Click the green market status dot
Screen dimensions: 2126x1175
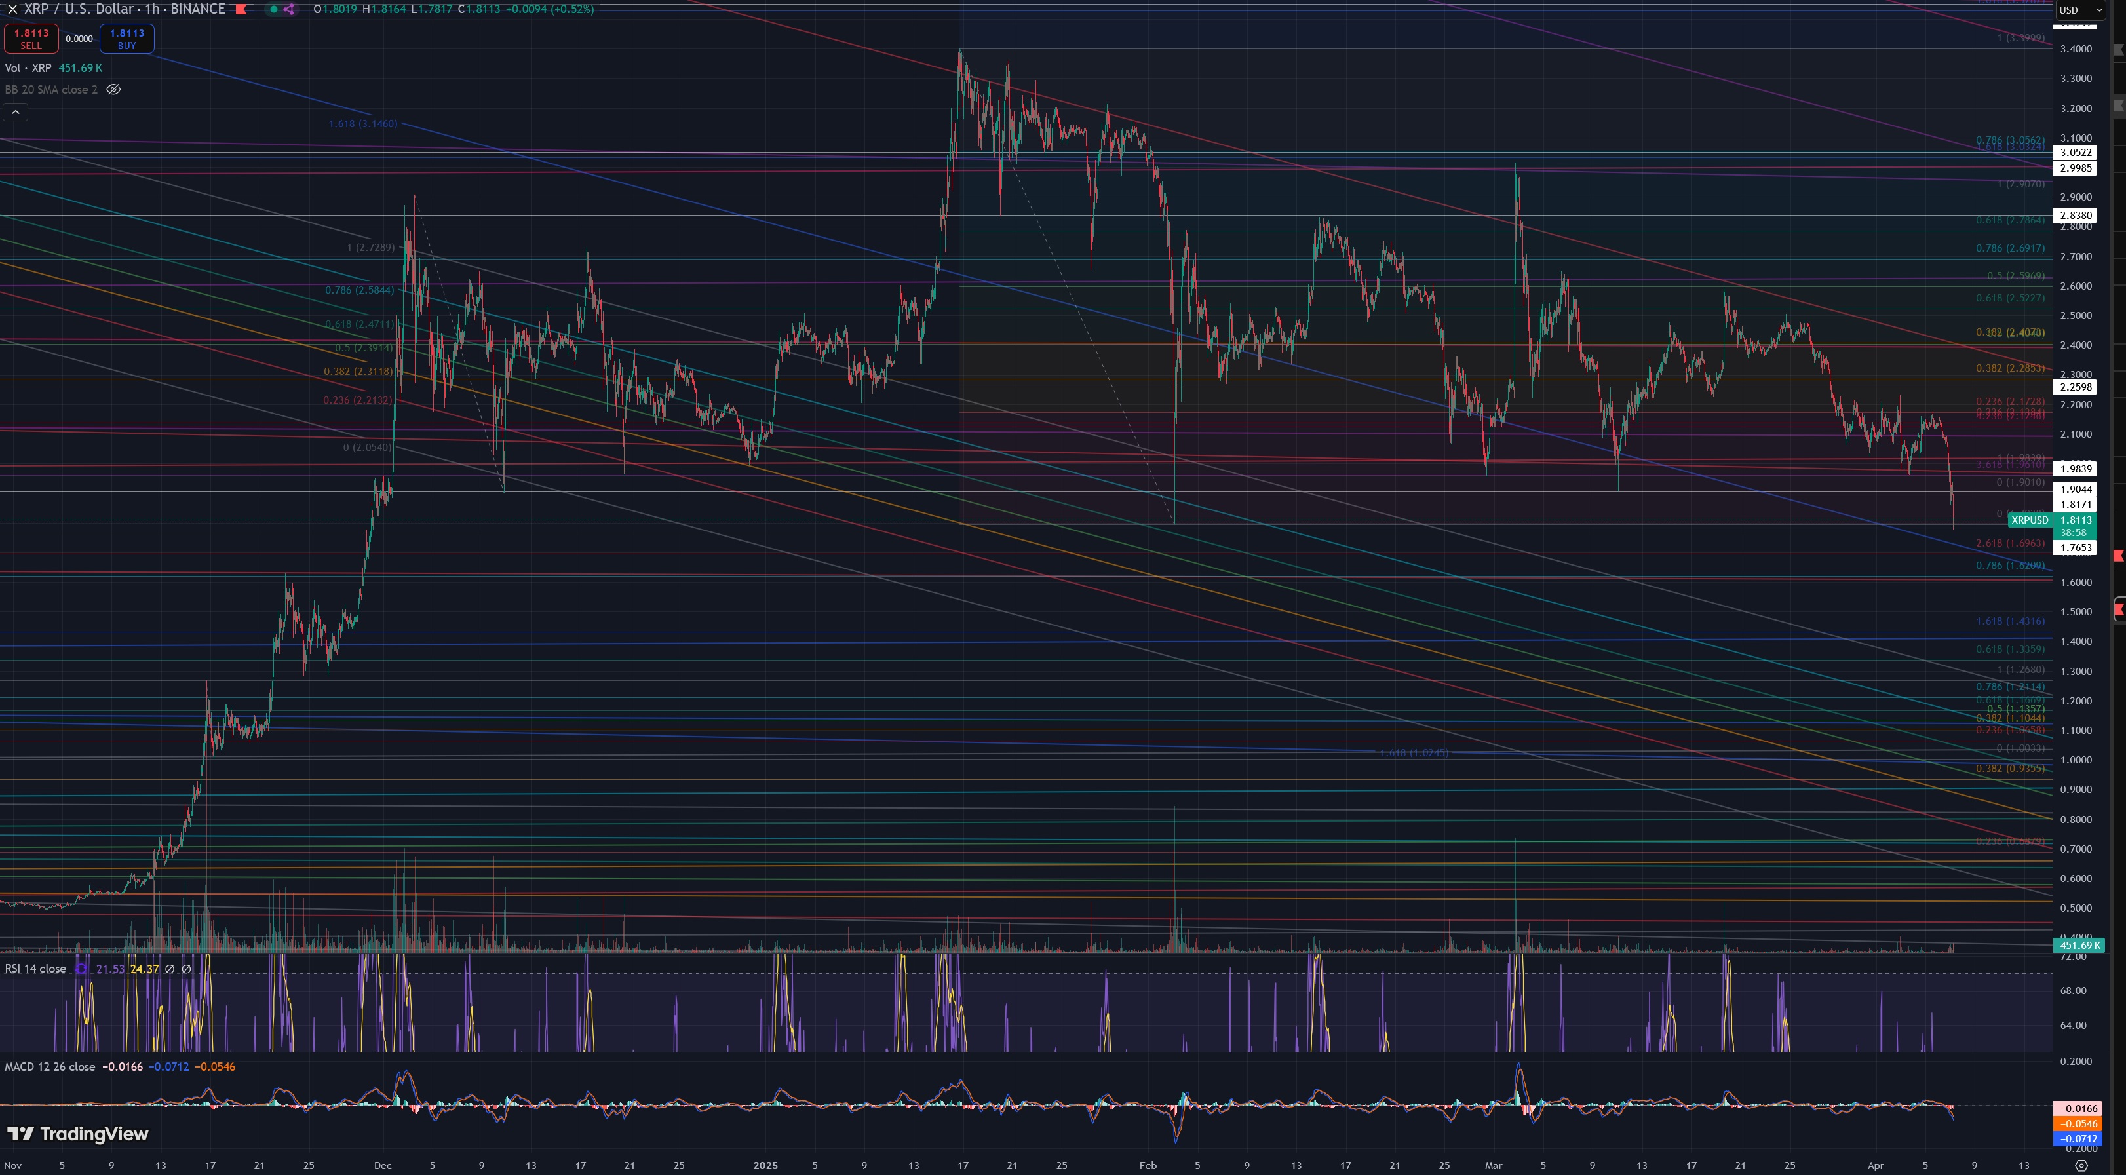[274, 9]
